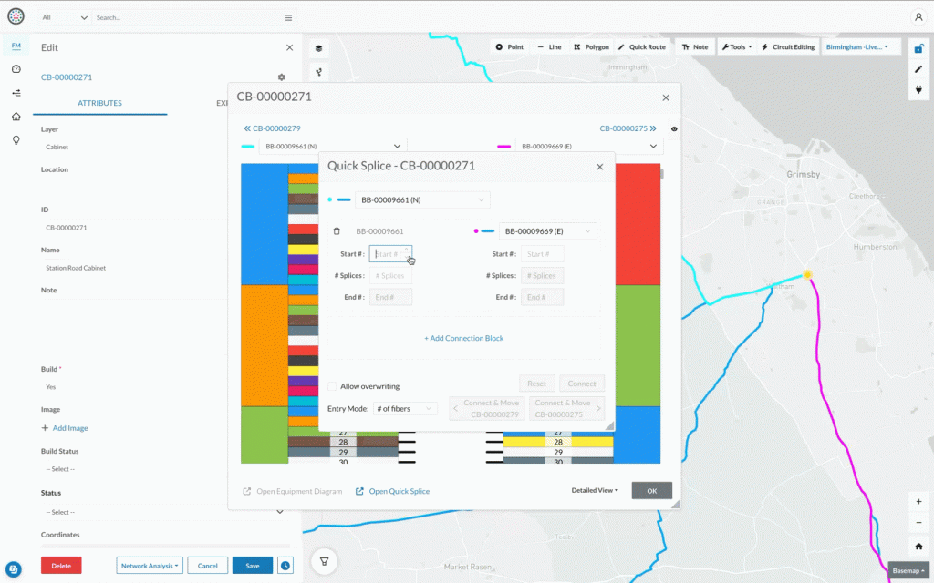Screen dimensions: 934x583
Task: Open the map layers icon
Action: point(318,49)
